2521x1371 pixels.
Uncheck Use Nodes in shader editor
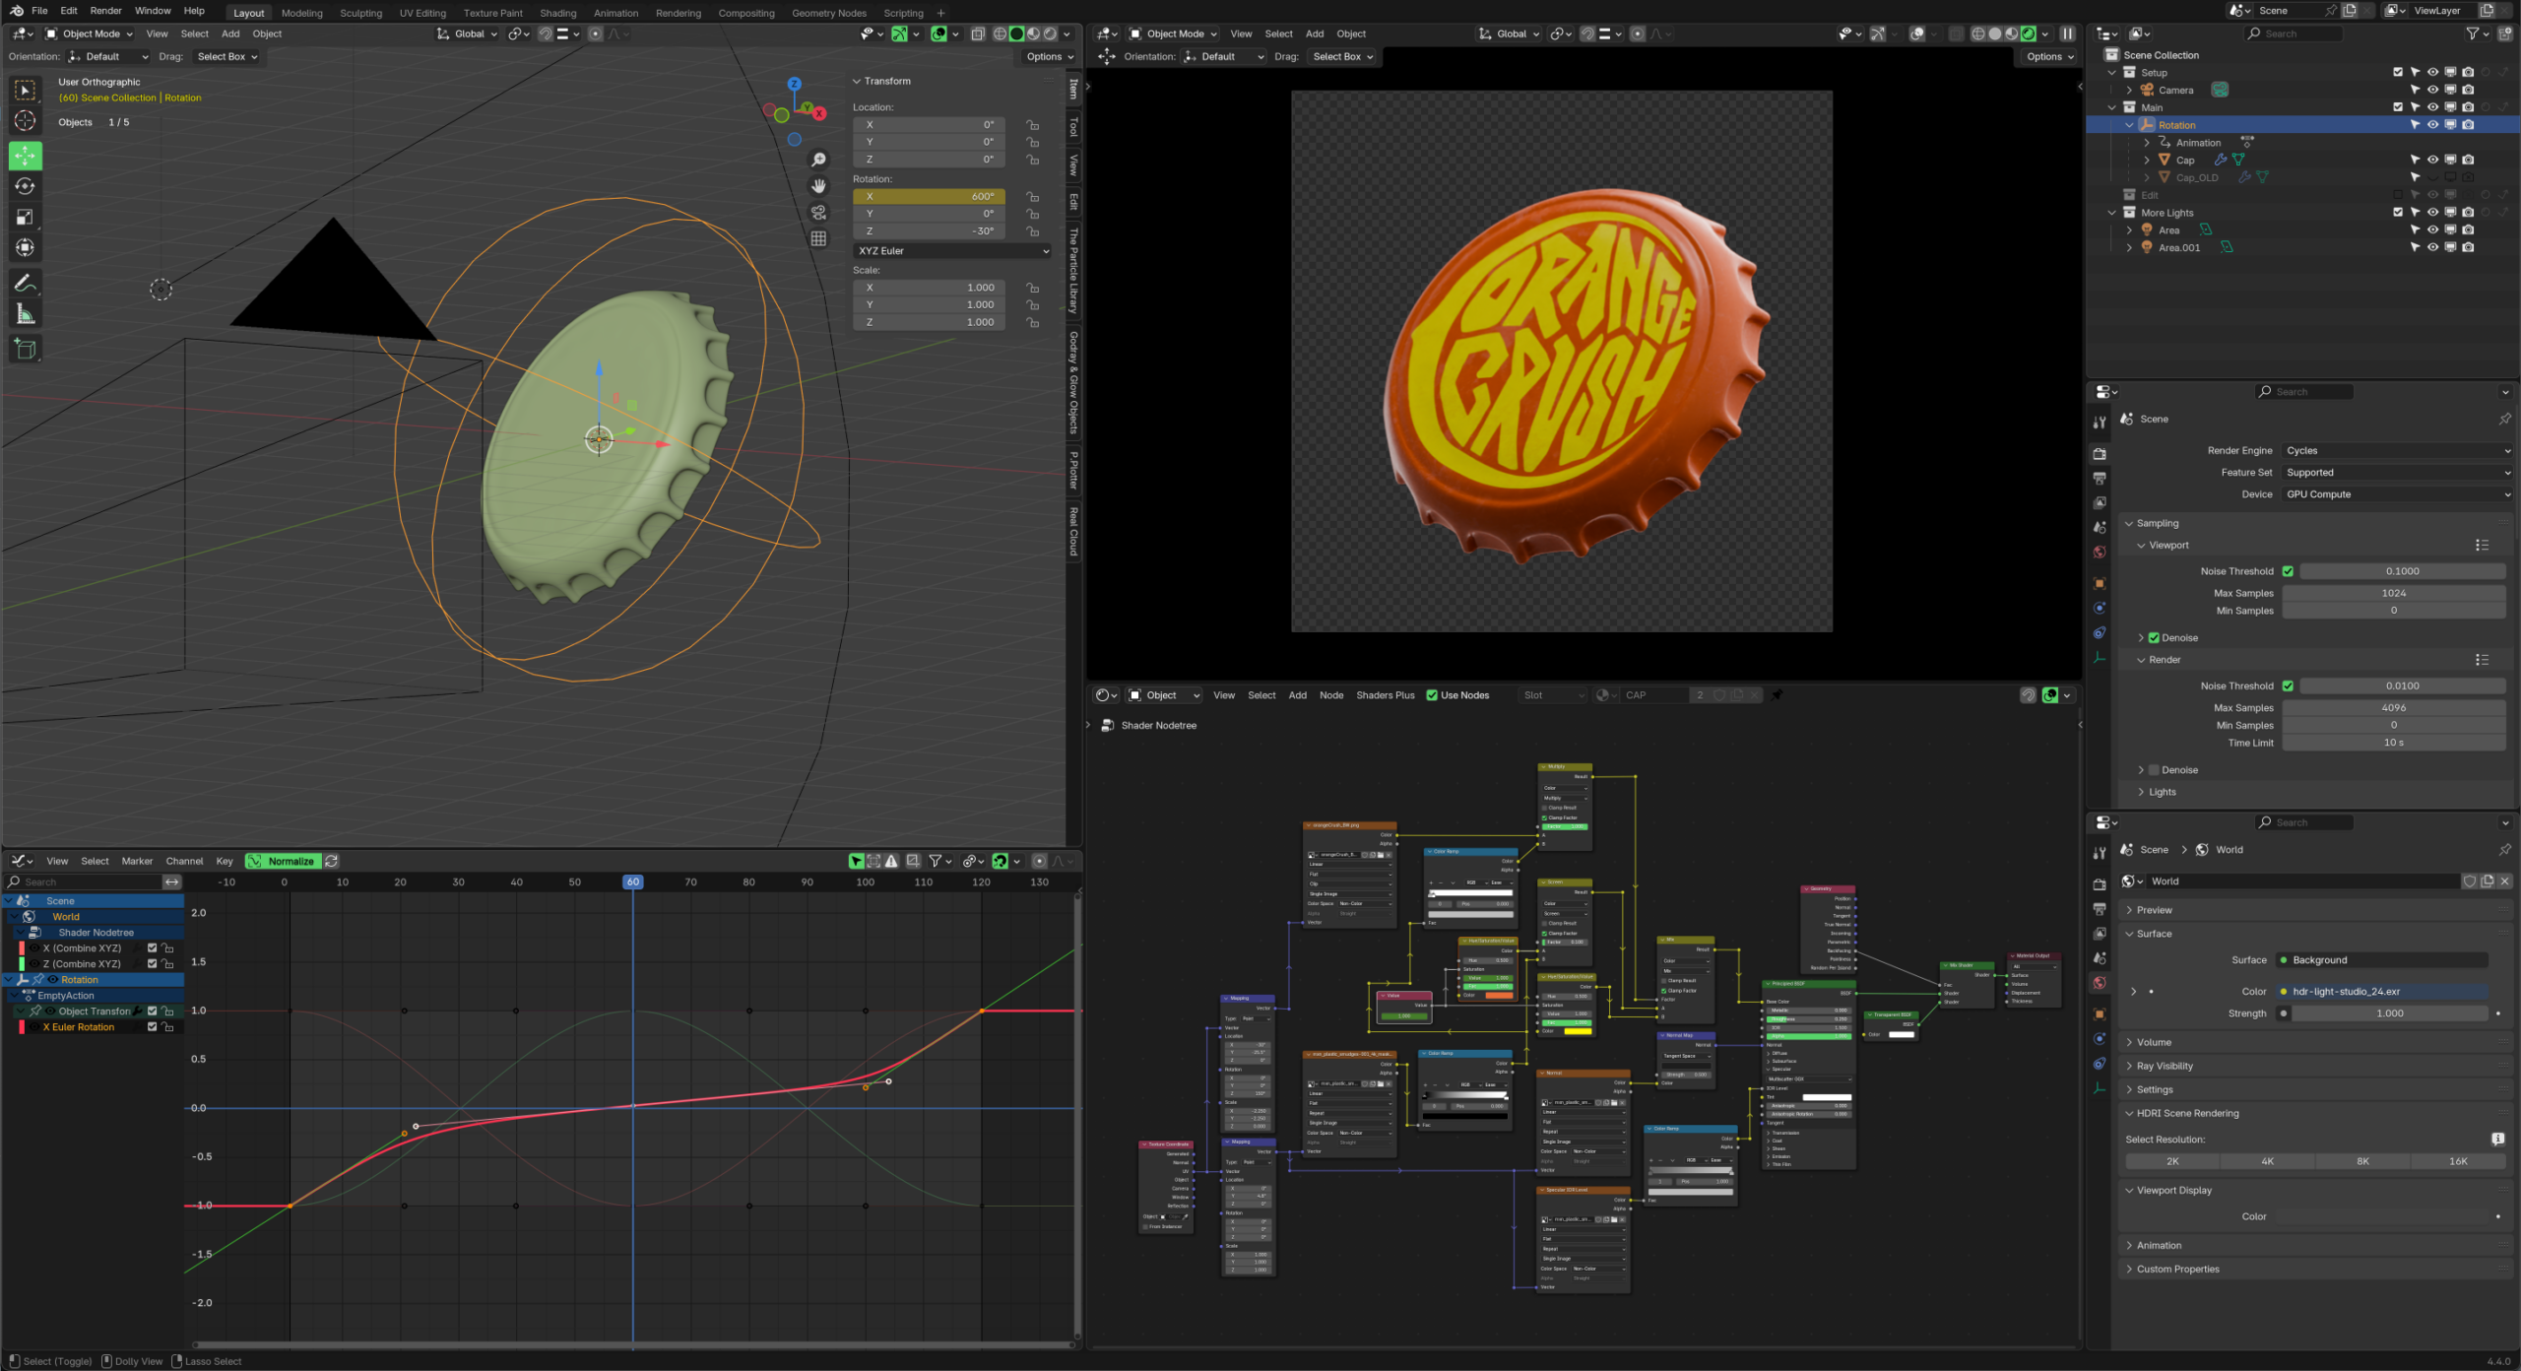tap(1432, 695)
